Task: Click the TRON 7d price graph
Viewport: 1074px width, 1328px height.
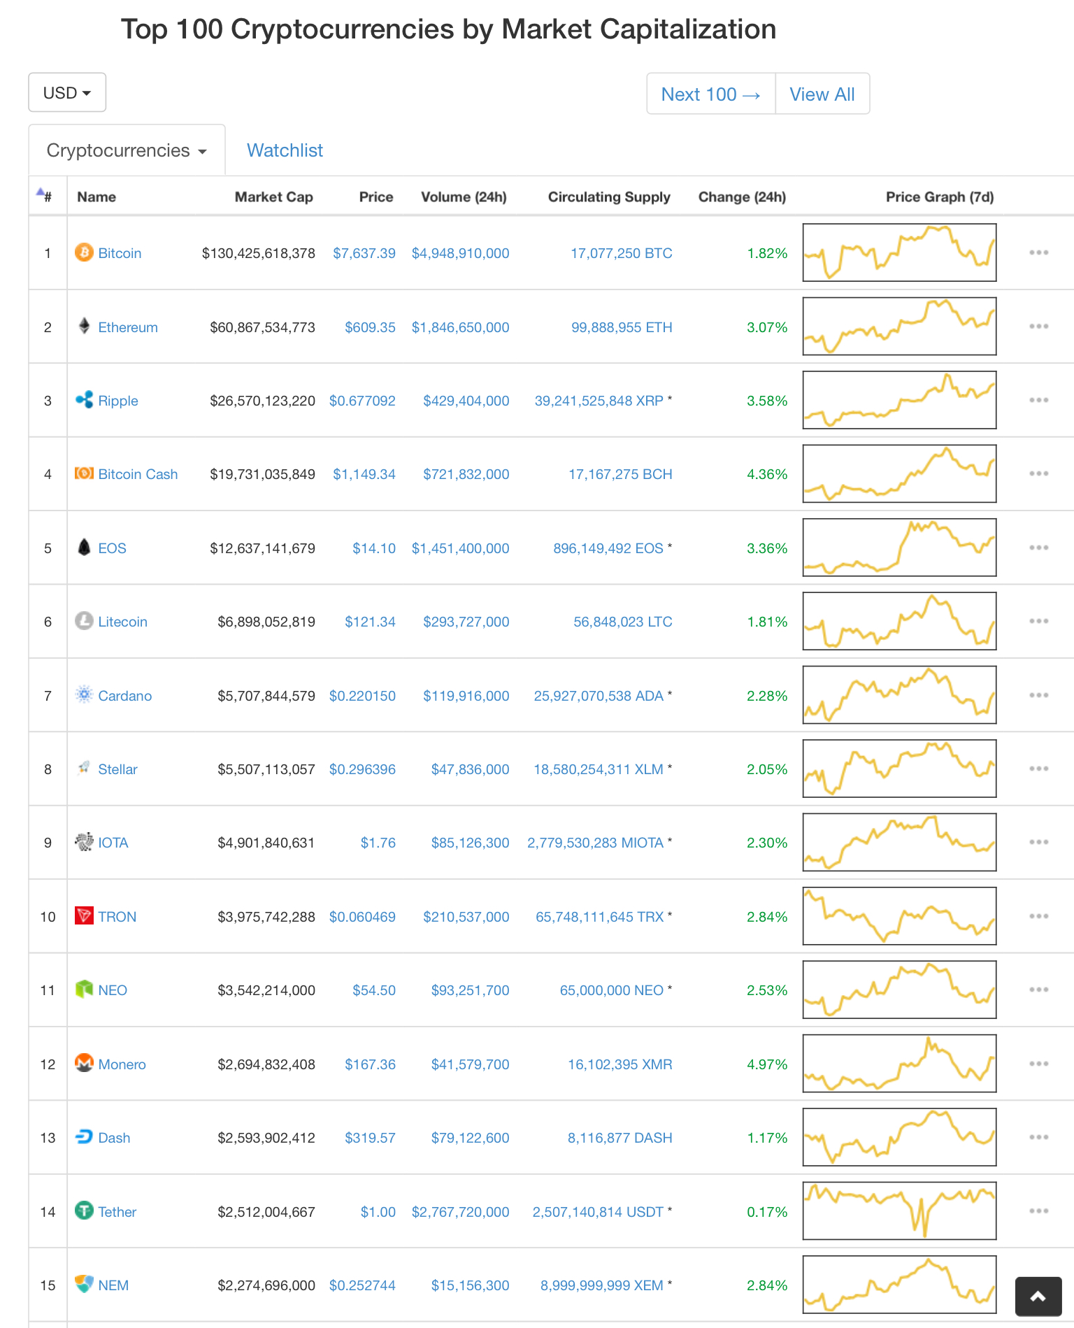Action: (x=899, y=916)
